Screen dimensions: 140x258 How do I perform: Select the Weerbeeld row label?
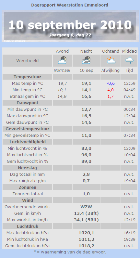[28, 60]
